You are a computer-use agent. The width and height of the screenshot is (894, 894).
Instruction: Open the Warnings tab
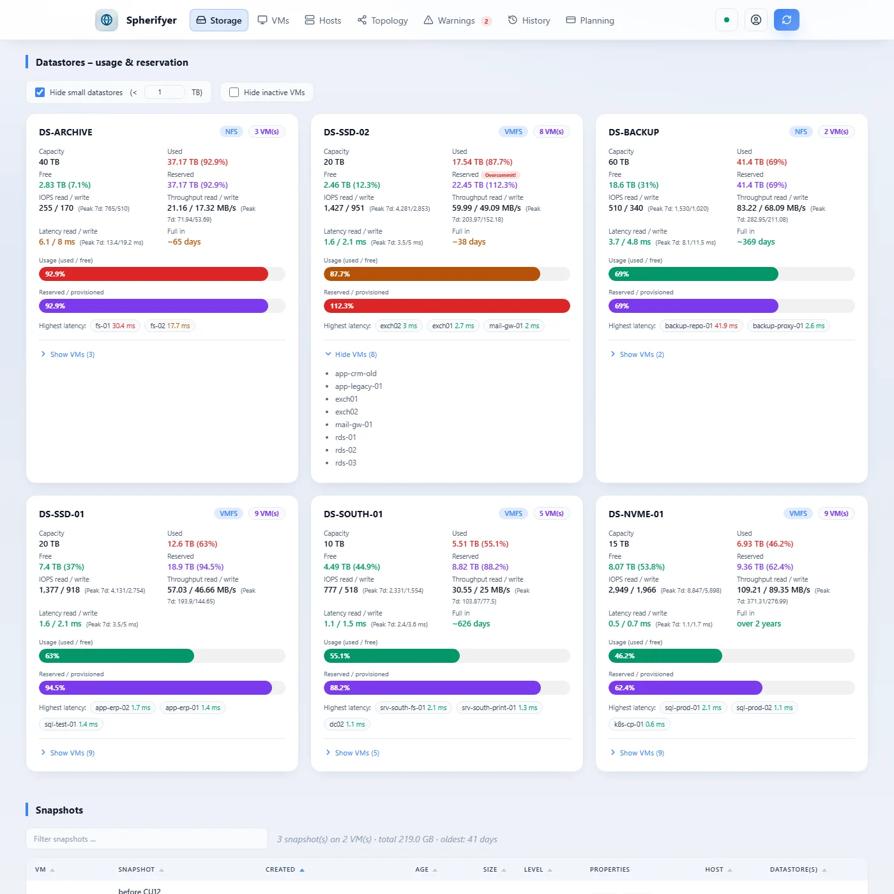[457, 20]
